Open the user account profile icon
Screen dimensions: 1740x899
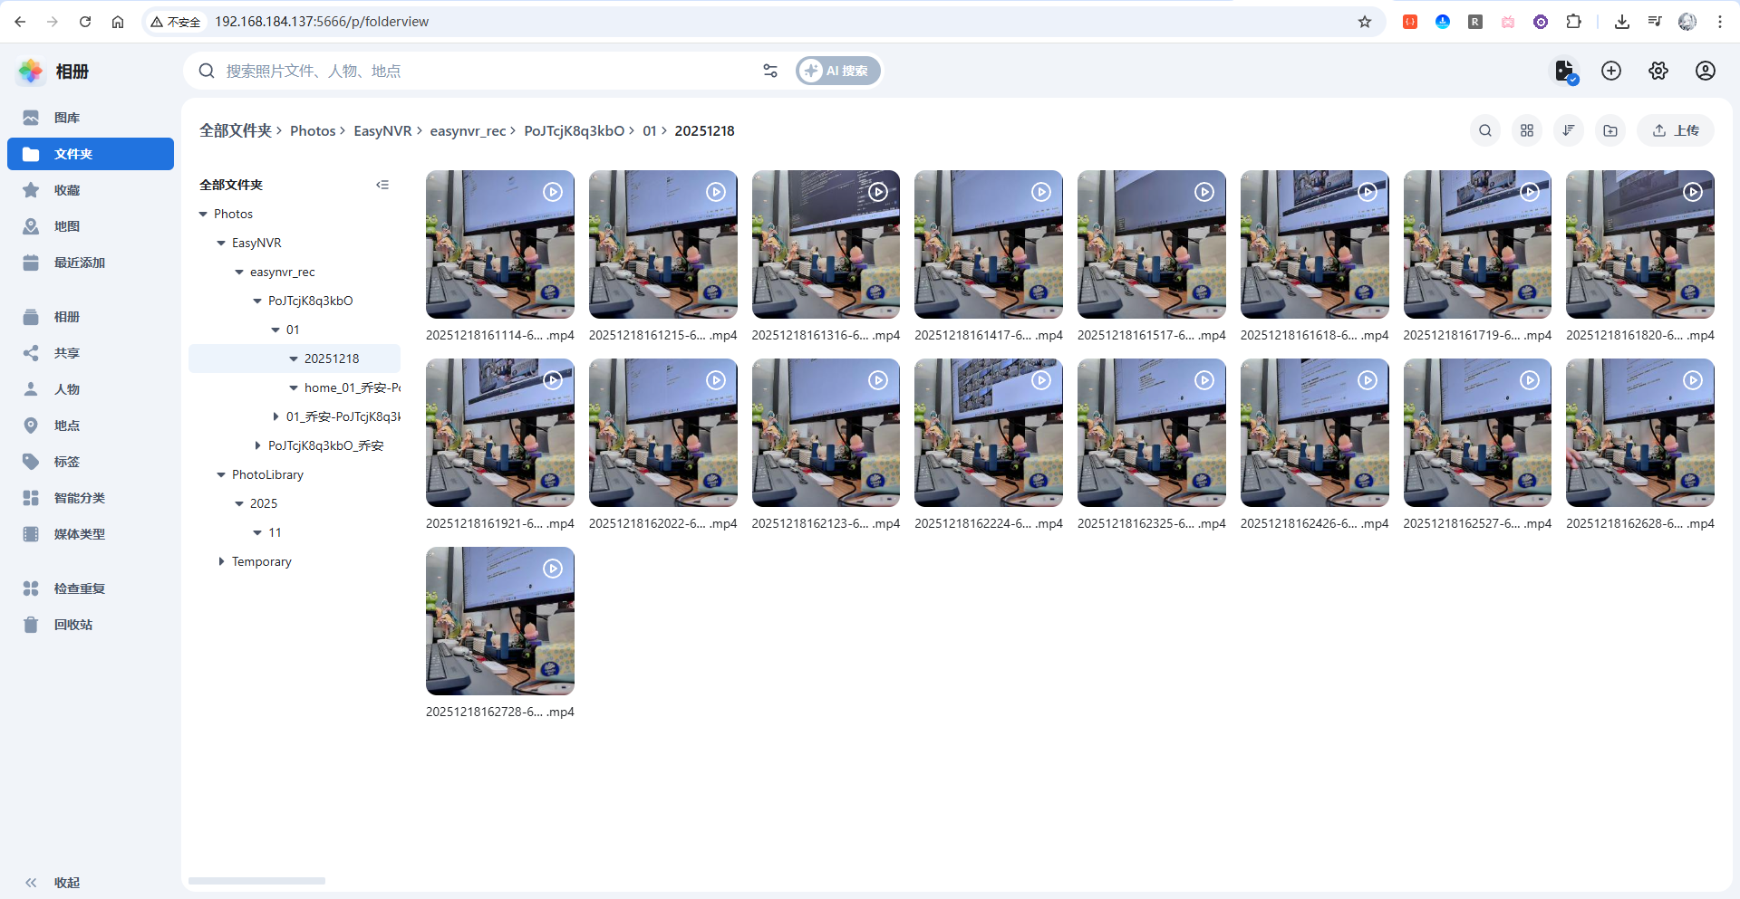pyautogui.click(x=1706, y=71)
